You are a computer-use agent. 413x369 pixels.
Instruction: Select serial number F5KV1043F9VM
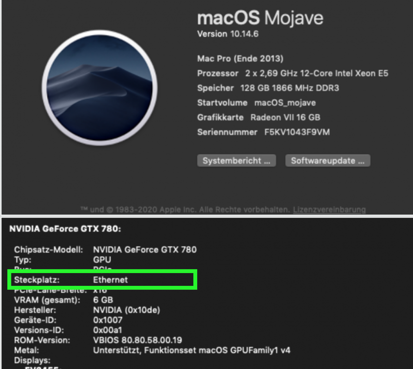pos(297,132)
